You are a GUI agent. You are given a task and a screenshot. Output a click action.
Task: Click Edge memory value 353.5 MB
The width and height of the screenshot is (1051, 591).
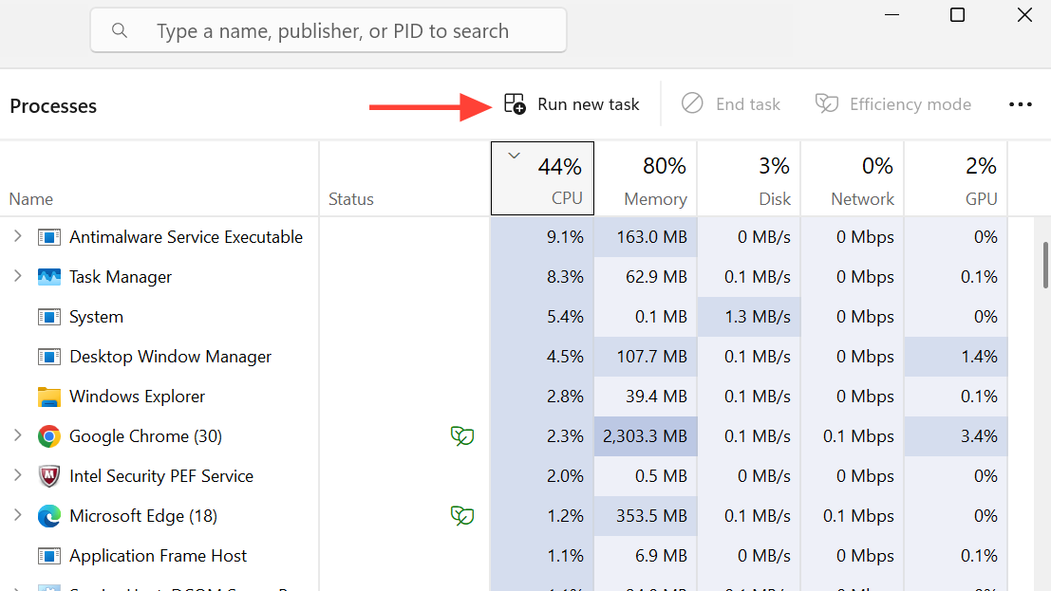click(651, 516)
